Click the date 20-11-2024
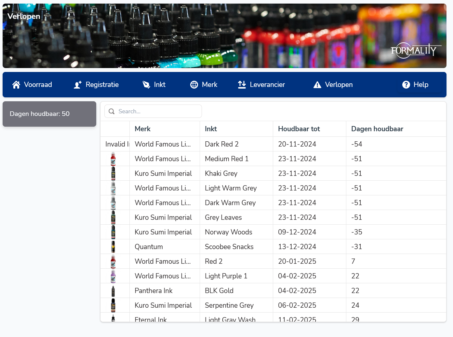The height and width of the screenshot is (337, 453). [x=297, y=144]
